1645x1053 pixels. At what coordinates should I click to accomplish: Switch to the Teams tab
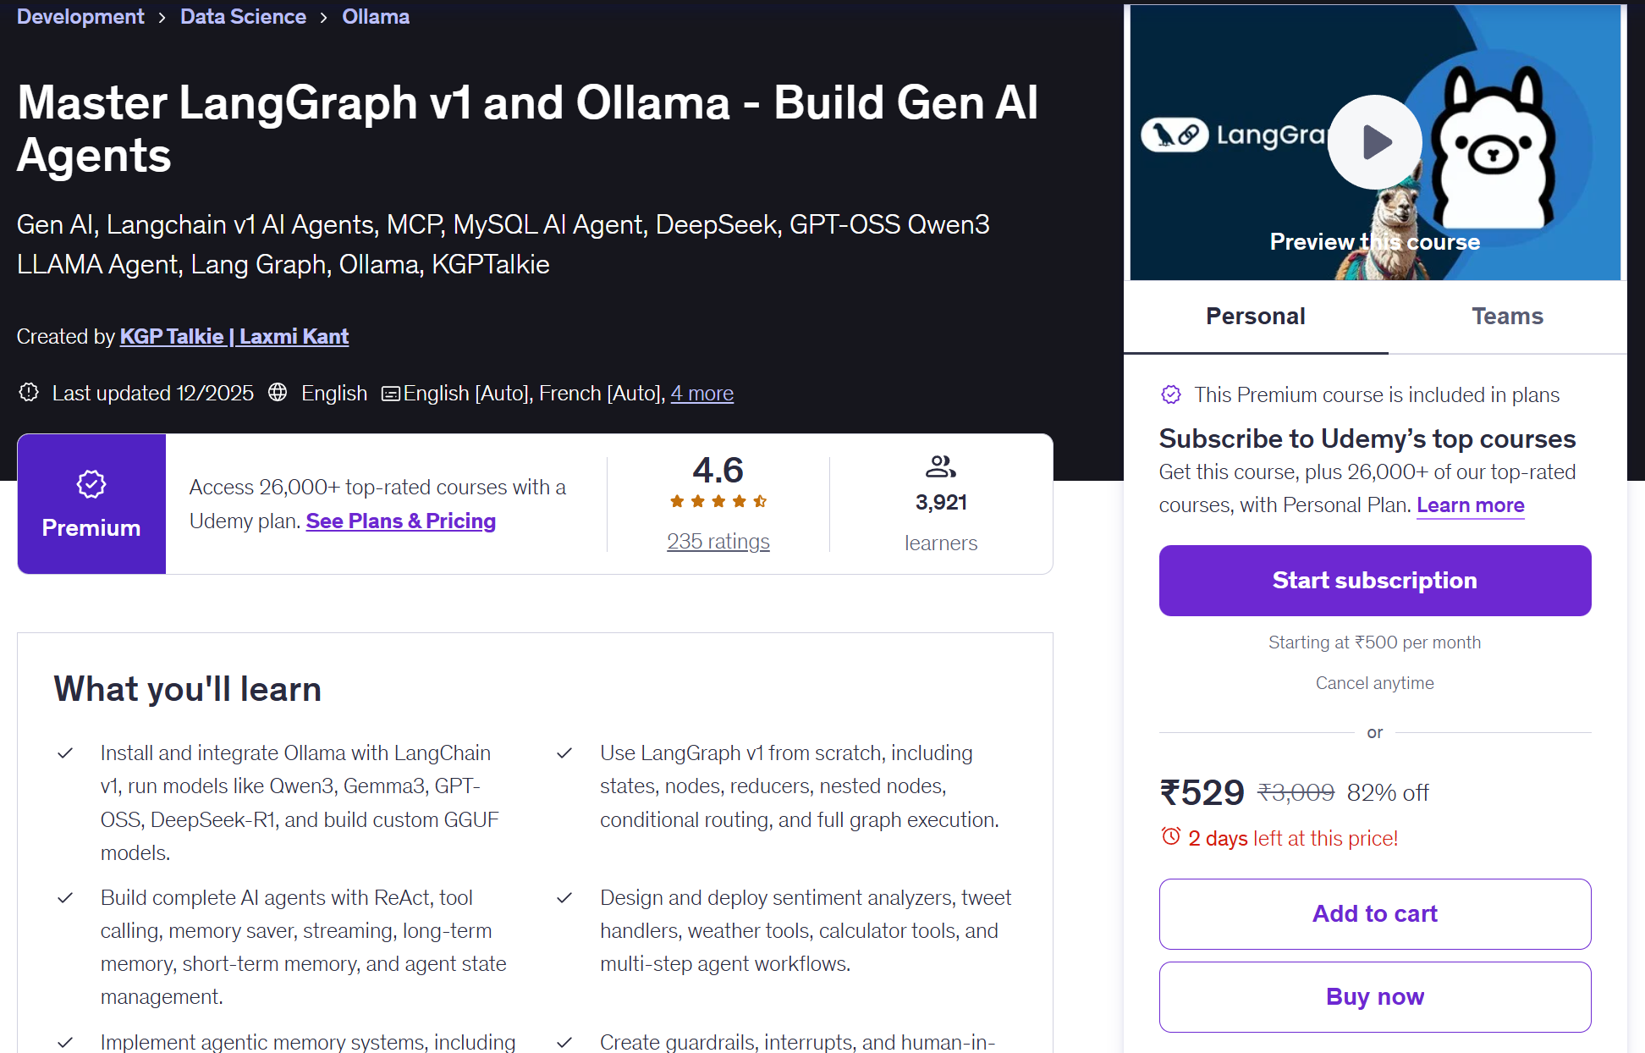click(x=1507, y=317)
